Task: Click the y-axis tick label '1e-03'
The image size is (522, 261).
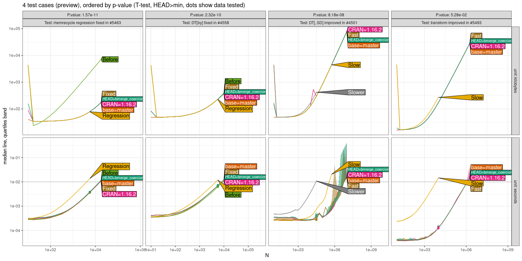Action: (15, 206)
